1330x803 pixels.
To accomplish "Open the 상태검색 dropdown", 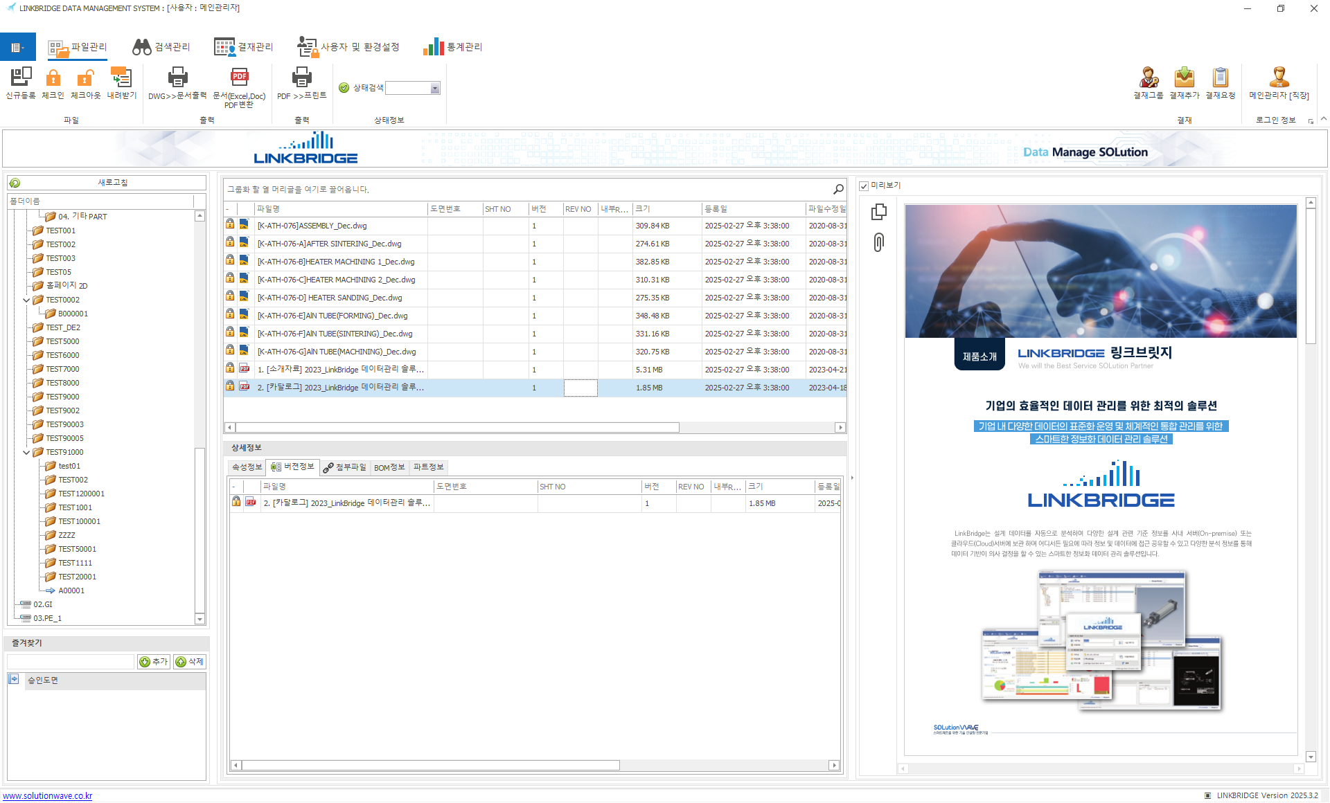I will tap(435, 88).
